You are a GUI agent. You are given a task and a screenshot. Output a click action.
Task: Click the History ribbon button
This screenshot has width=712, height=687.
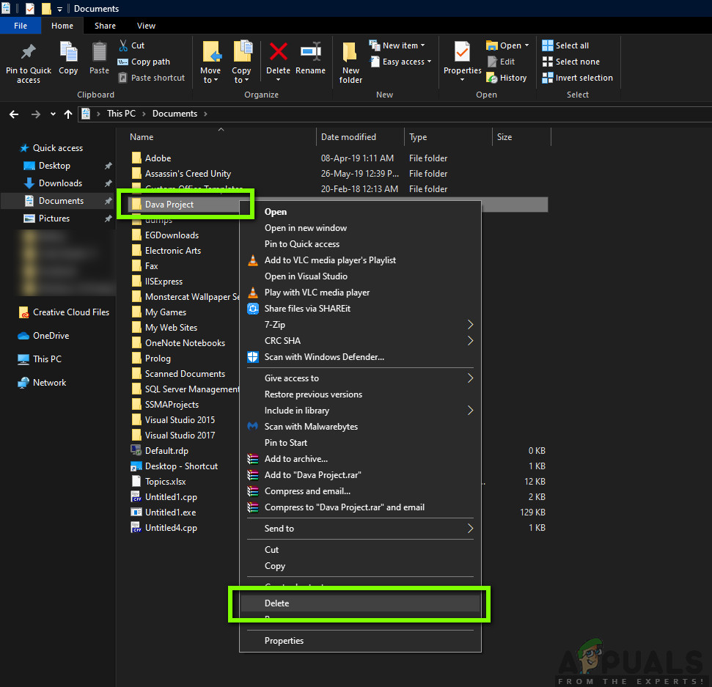(506, 78)
